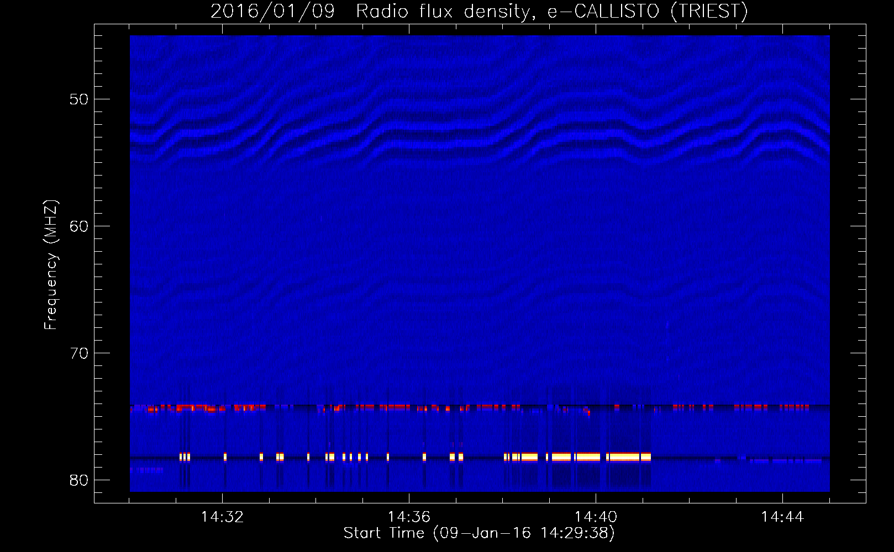This screenshot has height=552, width=894.
Task: Click the '60' frequency tick label
Action: (80, 226)
